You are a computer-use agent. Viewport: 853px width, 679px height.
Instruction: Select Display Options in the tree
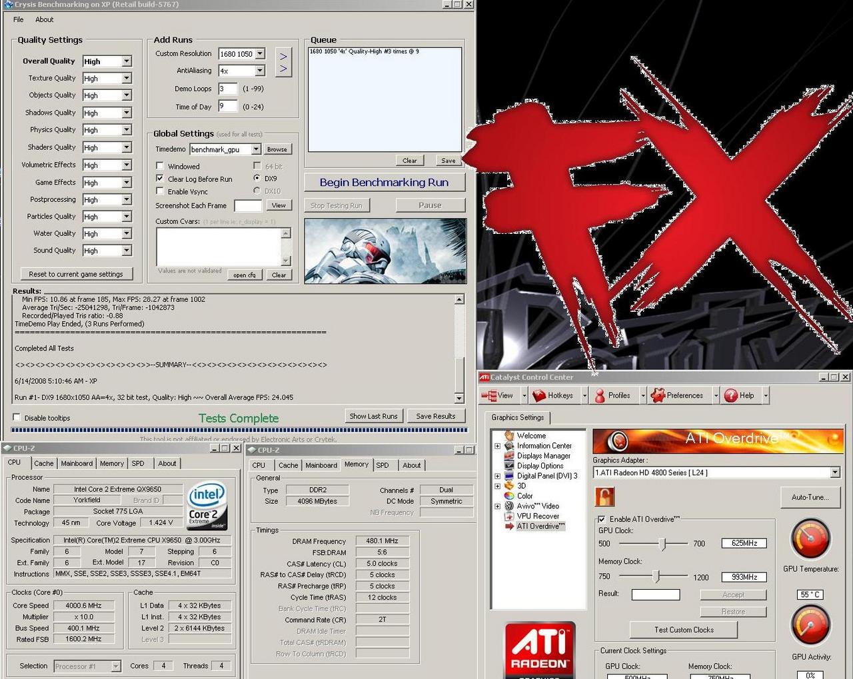[x=540, y=466]
